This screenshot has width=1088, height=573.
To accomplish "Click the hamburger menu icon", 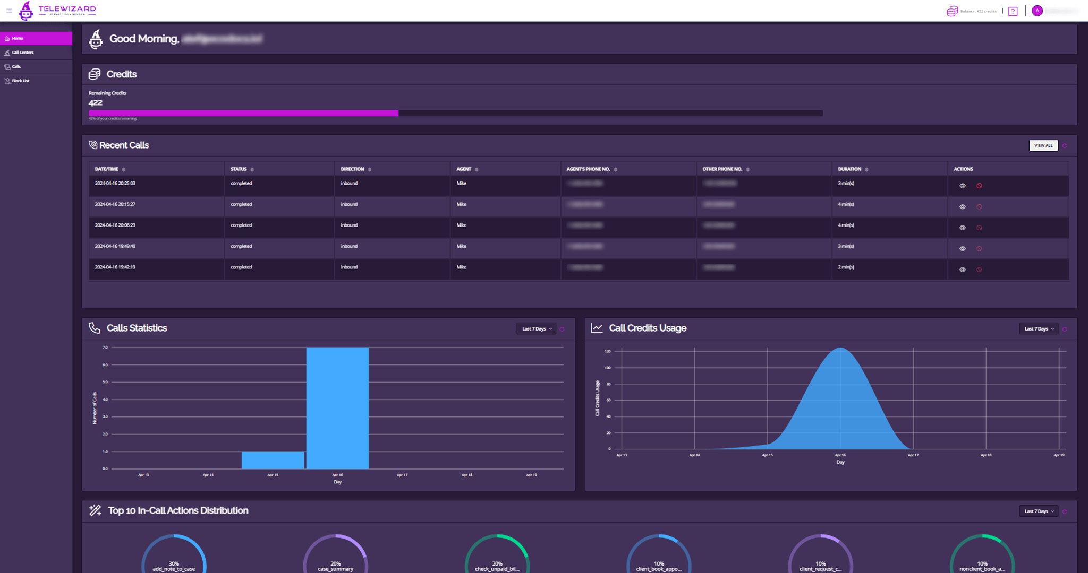I will pos(9,11).
